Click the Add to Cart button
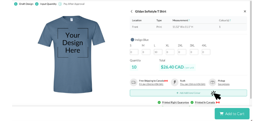 coord(232,114)
